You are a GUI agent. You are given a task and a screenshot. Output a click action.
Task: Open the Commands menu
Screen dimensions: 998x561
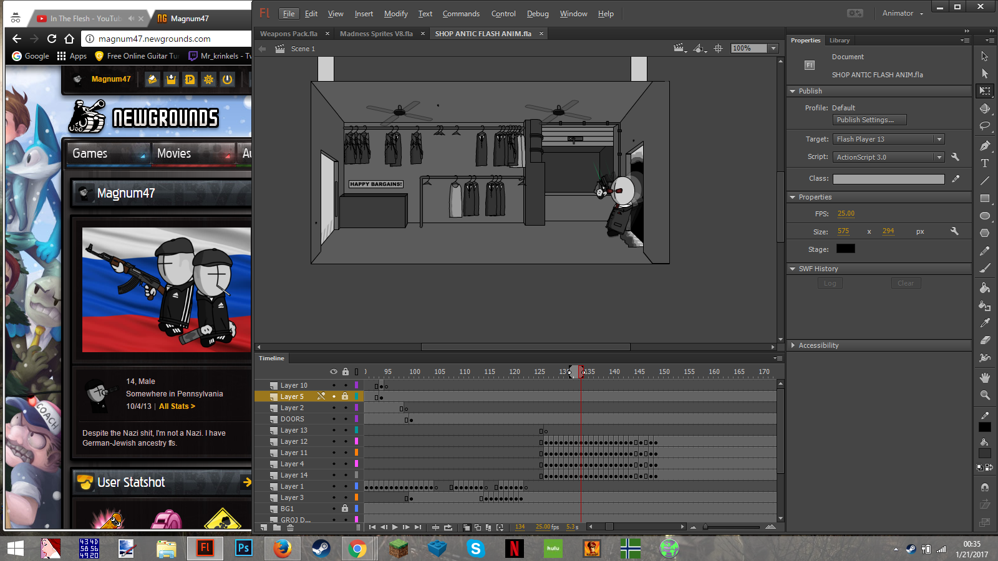[462, 14]
